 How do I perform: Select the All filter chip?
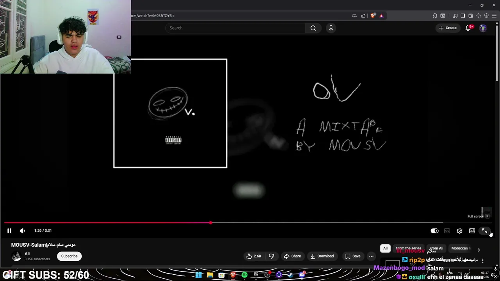tap(385, 248)
